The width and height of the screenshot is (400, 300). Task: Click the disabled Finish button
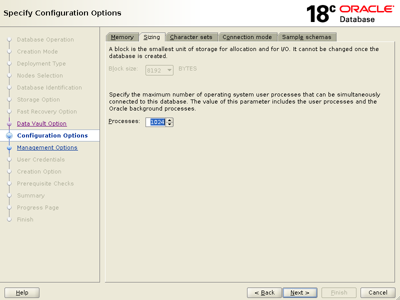pyautogui.click(x=339, y=292)
